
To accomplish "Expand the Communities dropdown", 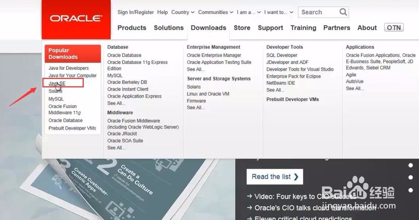I will coord(216,12).
